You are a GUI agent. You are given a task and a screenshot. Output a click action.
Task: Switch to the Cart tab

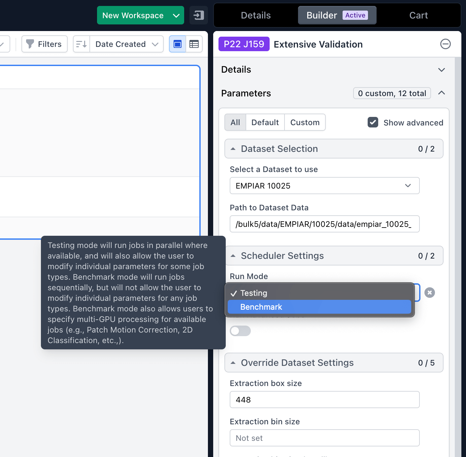click(418, 15)
